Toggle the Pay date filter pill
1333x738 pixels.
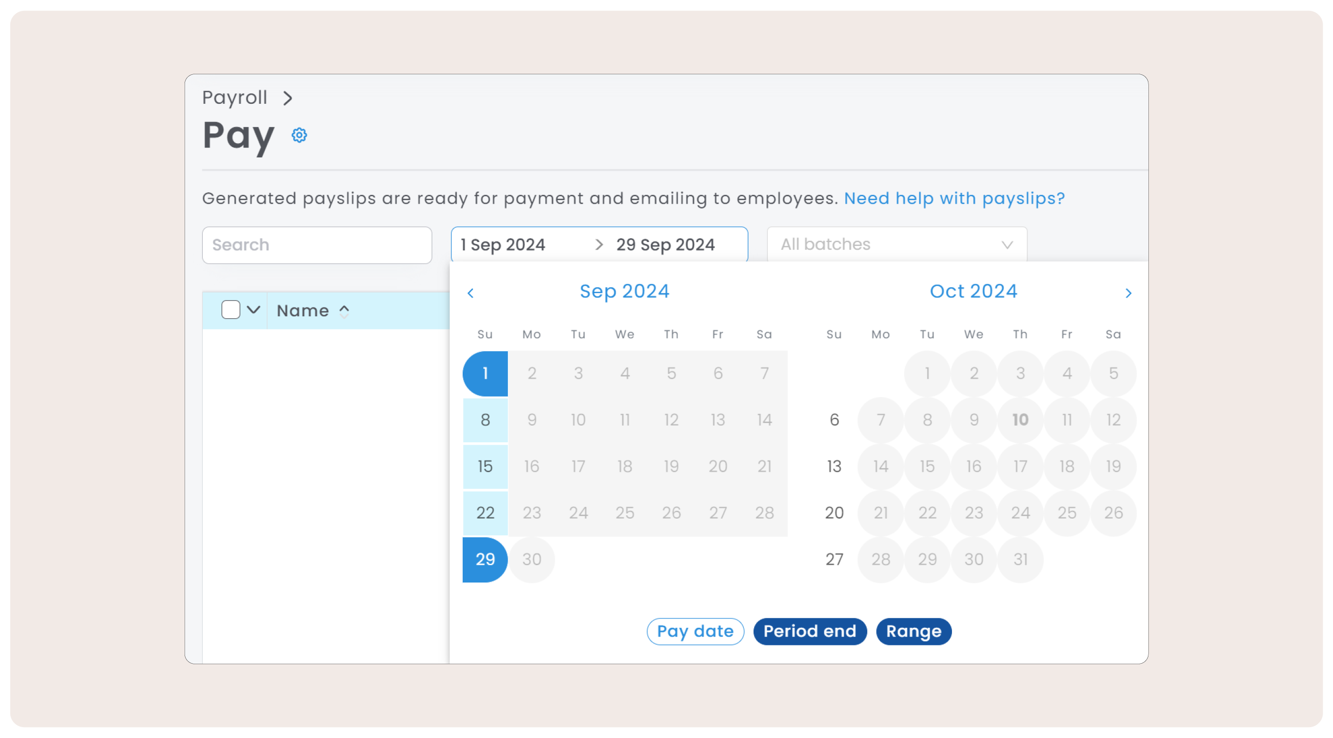pos(695,631)
